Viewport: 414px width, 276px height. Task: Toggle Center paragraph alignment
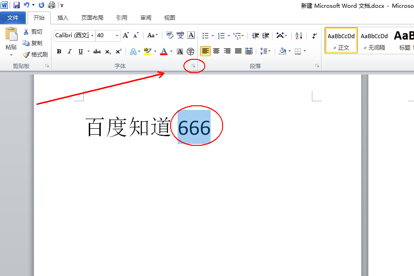[216, 52]
